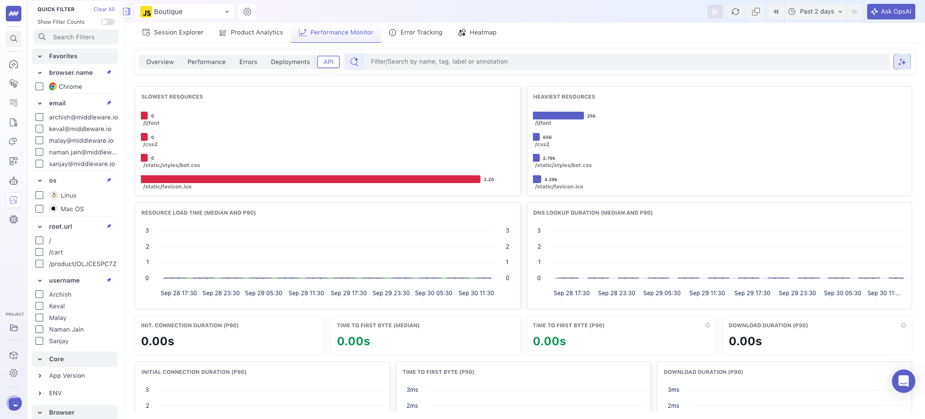Open the user avatar at sidebar bottom
The width and height of the screenshot is (925, 419).
pos(15,403)
